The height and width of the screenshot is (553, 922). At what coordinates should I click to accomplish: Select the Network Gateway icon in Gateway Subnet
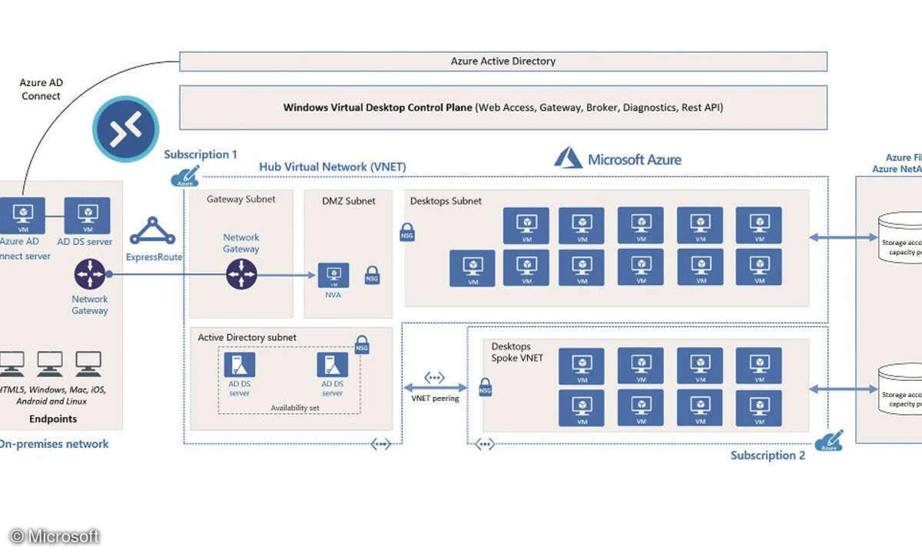(241, 274)
